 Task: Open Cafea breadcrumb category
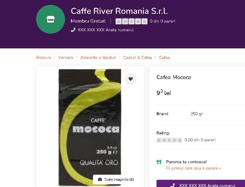click(x=164, y=57)
